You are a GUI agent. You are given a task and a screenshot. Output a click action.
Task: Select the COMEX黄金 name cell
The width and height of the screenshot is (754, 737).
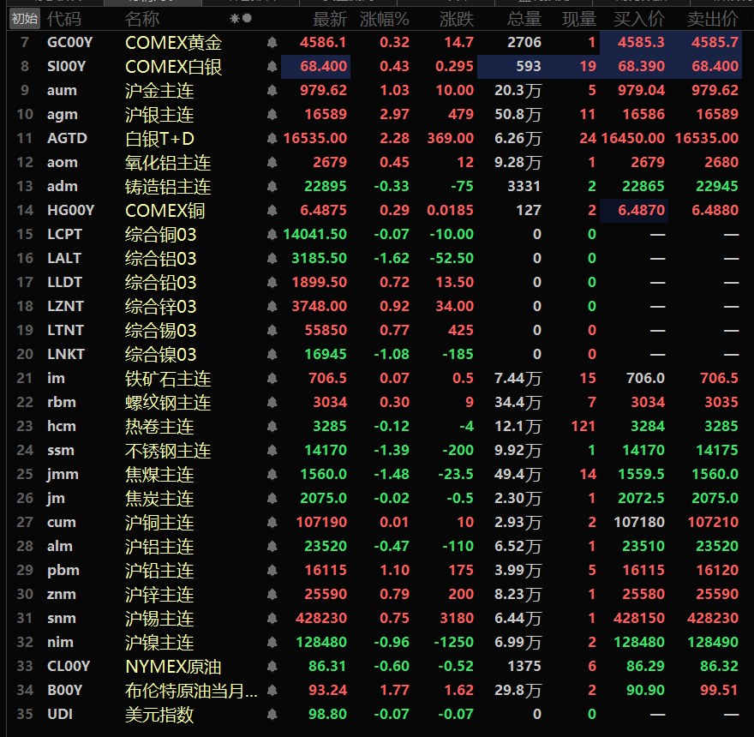click(x=174, y=43)
